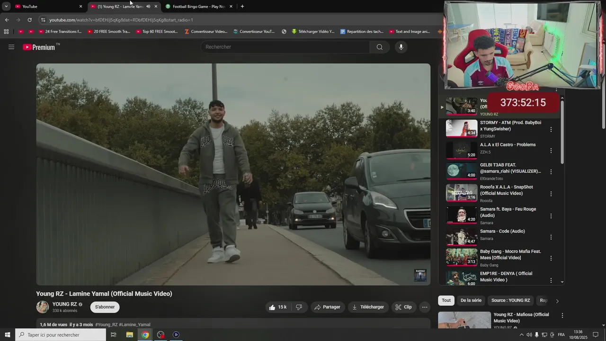Open Text and Image ani... bookmark
This screenshot has width=606, height=341.
coord(410,32)
